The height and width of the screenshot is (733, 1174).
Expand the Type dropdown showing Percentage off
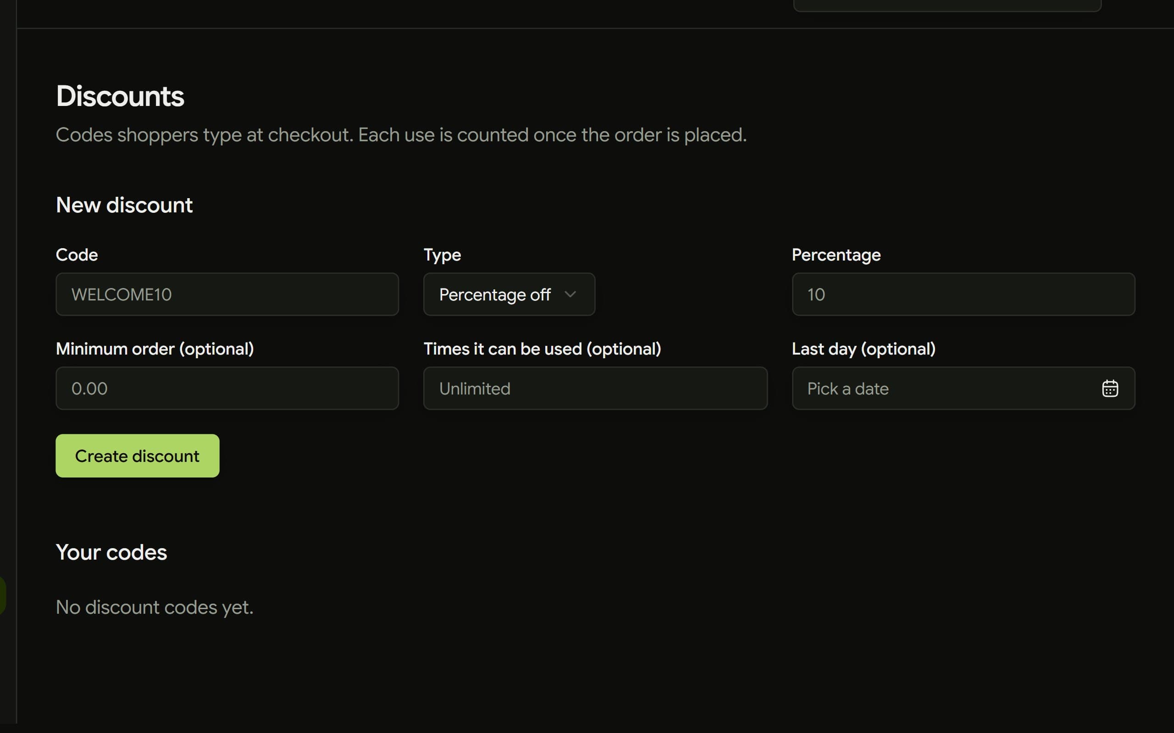point(509,294)
